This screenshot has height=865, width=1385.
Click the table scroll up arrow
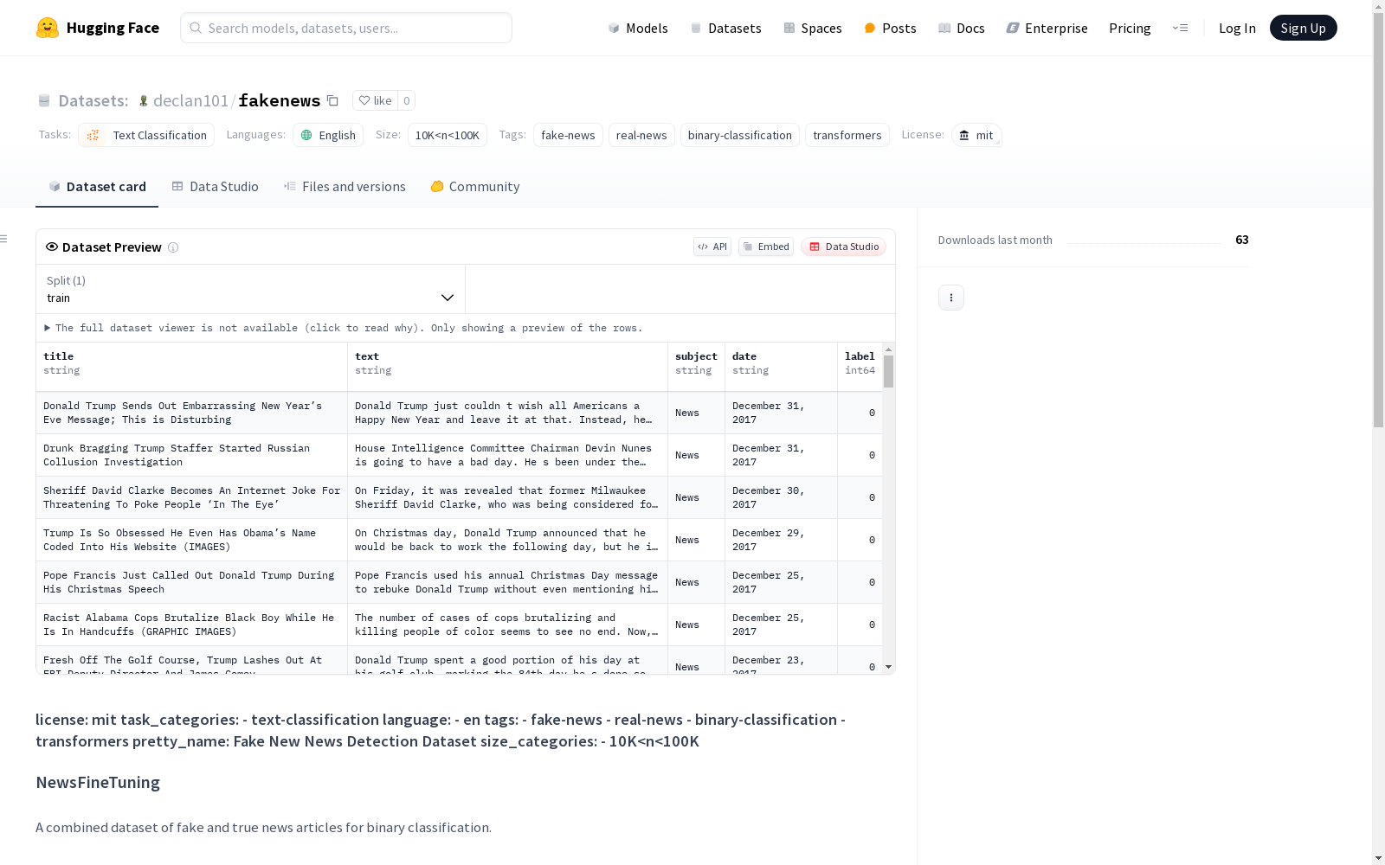(x=888, y=349)
